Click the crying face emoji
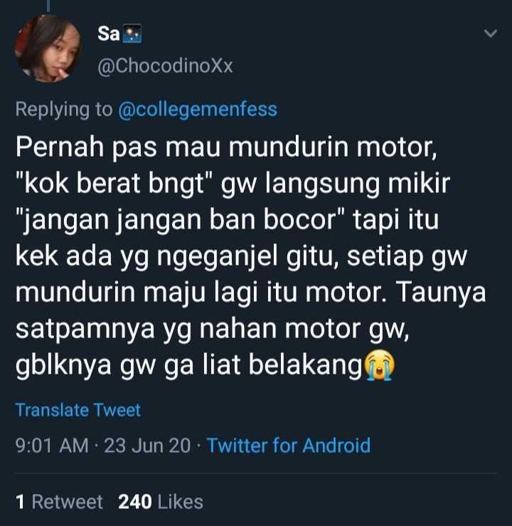The width and height of the screenshot is (512, 526). tap(379, 365)
